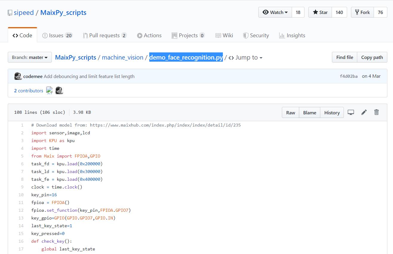Select line number 10
The height and width of the screenshot is (254, 393).
click(21, 195)
